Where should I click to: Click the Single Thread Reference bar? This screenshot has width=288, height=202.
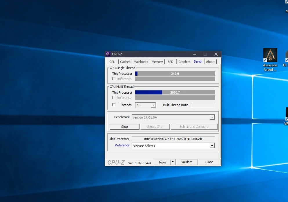click(175, 79)
